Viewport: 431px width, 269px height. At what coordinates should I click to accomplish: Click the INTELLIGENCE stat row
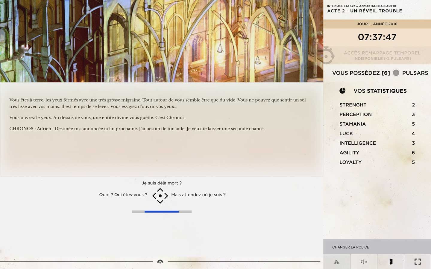(x=377, y=143)
